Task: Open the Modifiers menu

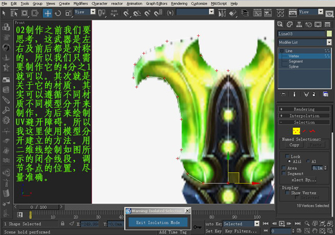Action: pyautogui.click(x=81, y=3)
